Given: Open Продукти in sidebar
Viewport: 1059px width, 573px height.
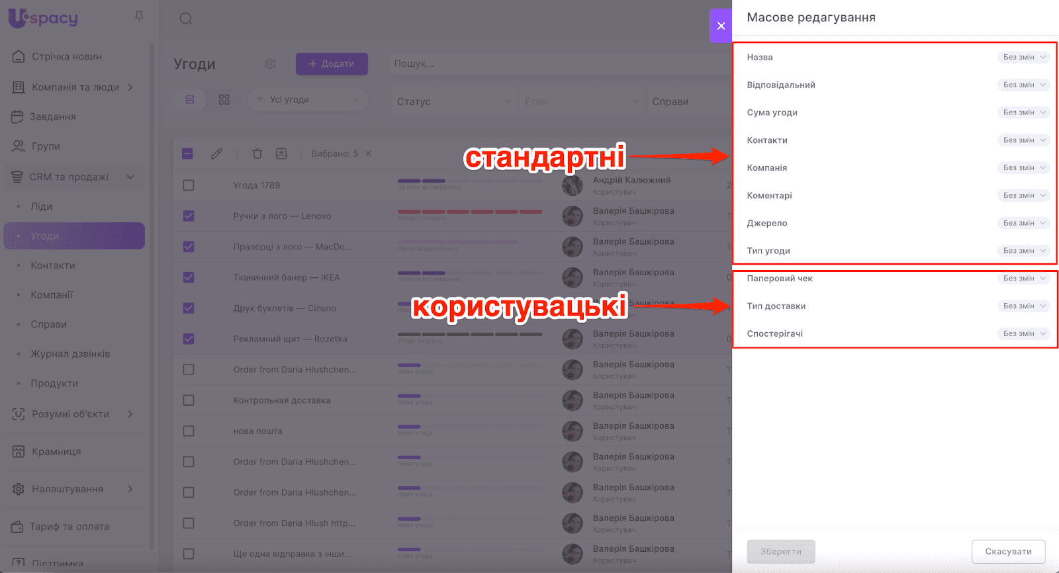Looking at the screenshot, I should 54,384.
